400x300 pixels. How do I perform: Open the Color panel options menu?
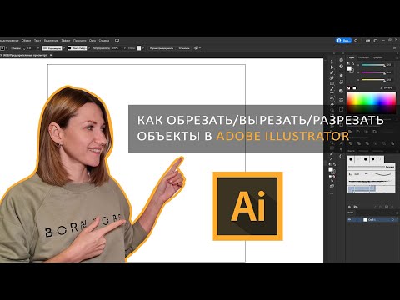click(x=397, y=57)
